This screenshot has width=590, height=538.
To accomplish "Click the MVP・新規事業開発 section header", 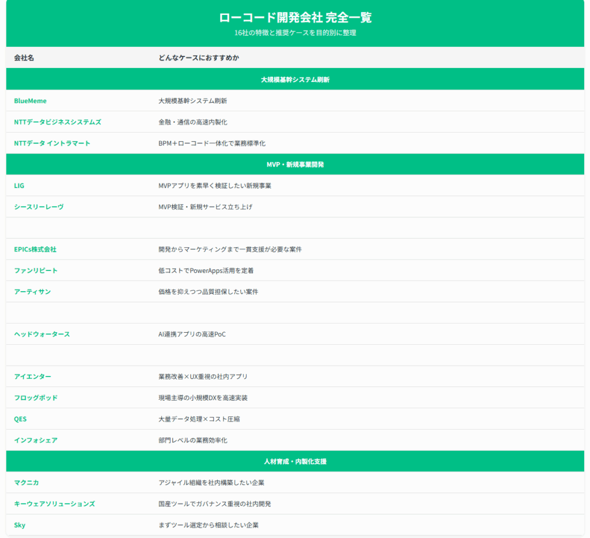I will [x=295, y=164].
